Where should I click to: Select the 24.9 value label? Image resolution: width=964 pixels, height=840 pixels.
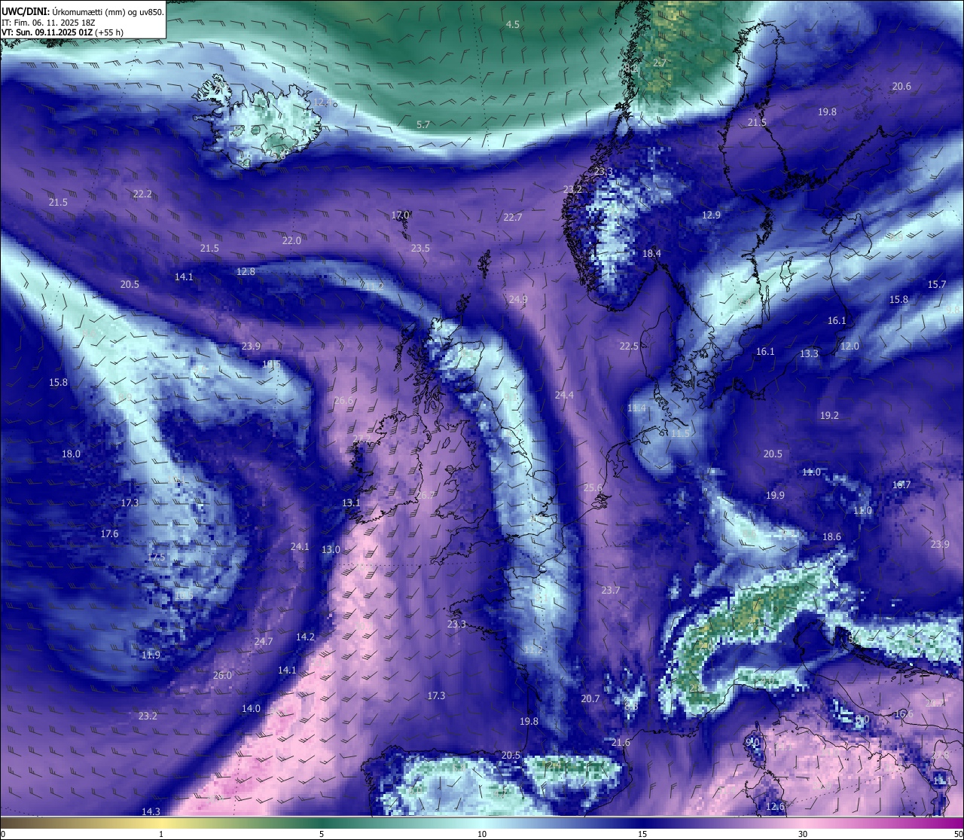(x=517, y=300)
